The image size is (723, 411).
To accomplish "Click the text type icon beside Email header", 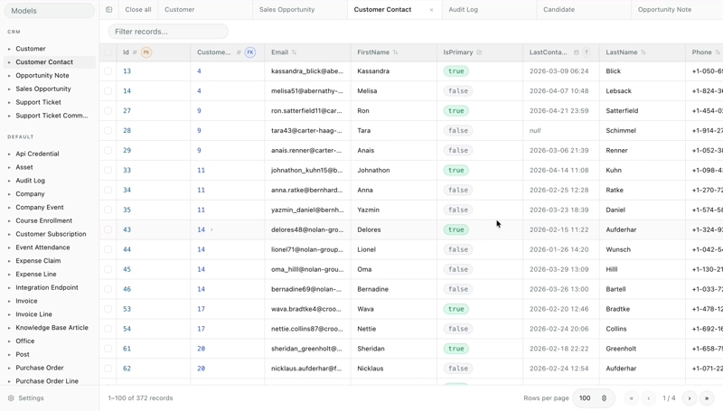I will (x=295, y=52).
